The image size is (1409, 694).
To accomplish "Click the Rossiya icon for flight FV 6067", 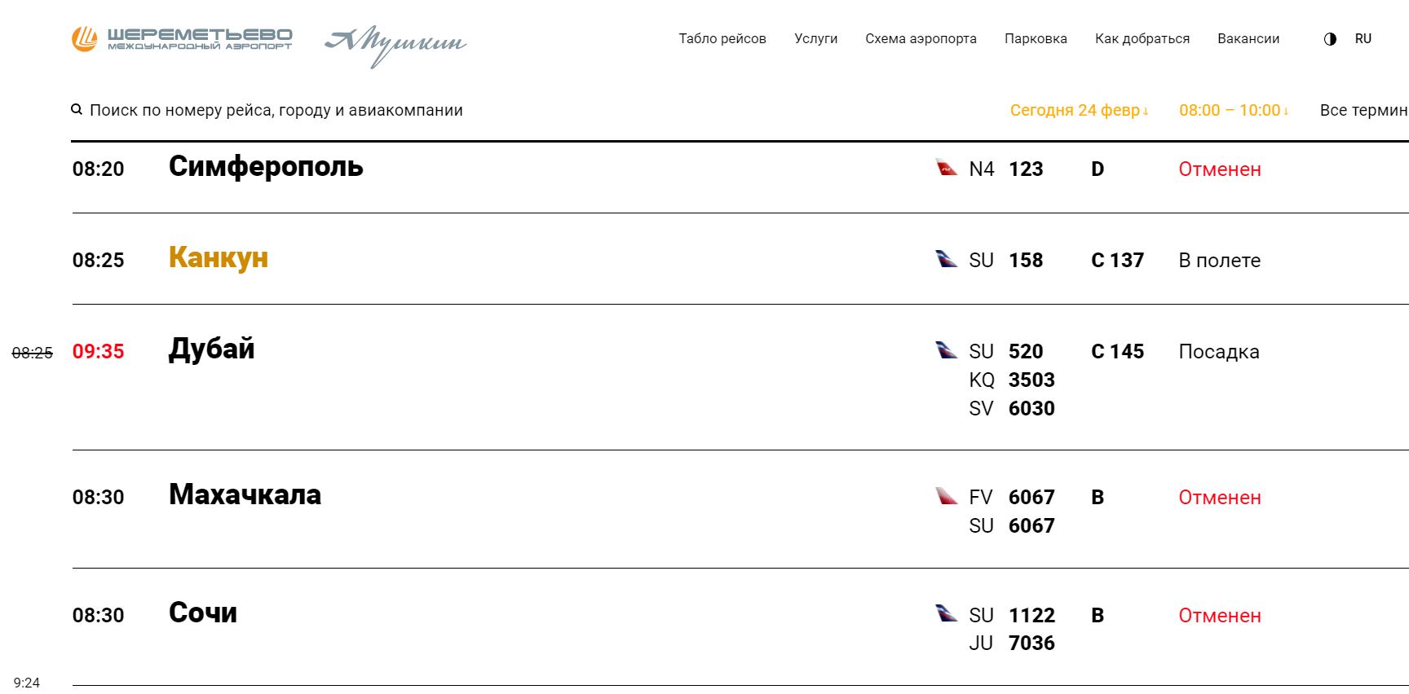I will pyautogui.click(x=946, y=496).
